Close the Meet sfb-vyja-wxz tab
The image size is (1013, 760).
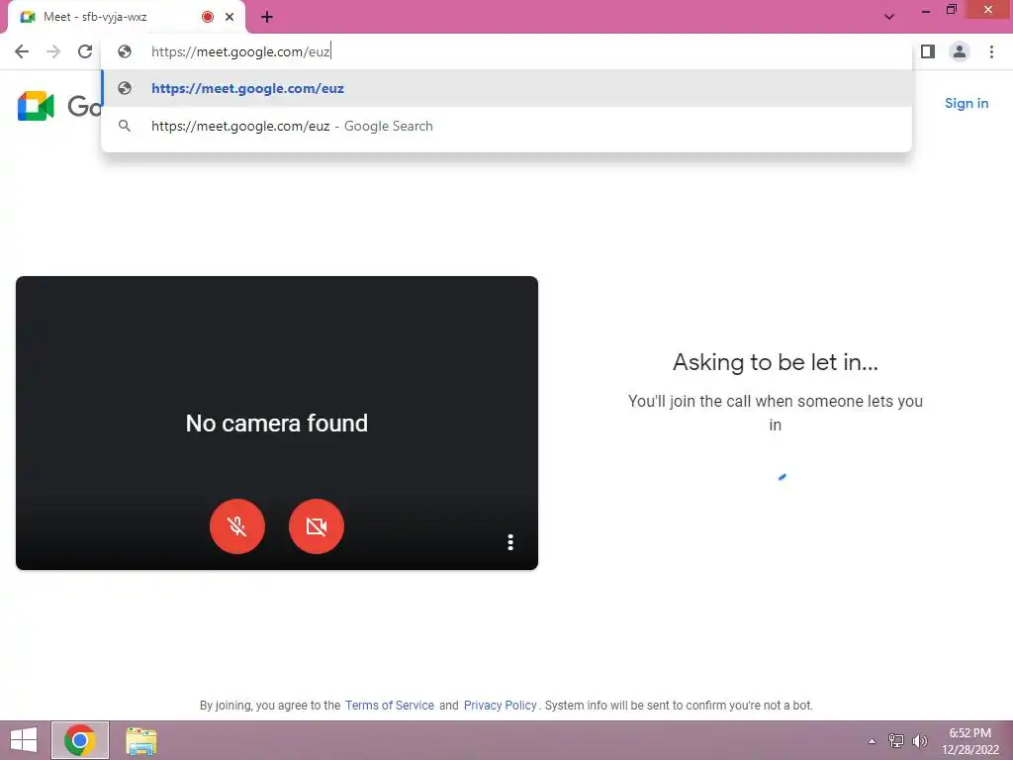click(x=230, y=17)
